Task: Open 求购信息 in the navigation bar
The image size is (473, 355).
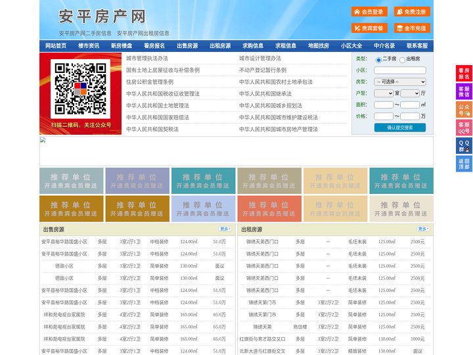Action: tap(253, 46)
